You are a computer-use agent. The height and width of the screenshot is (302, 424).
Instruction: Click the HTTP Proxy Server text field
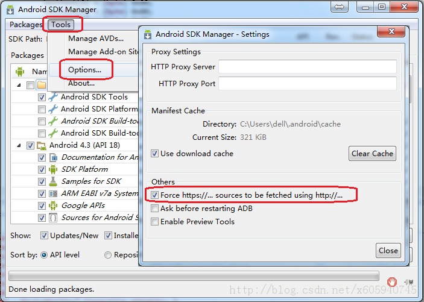pyautogui.click(x=307, y=67)
